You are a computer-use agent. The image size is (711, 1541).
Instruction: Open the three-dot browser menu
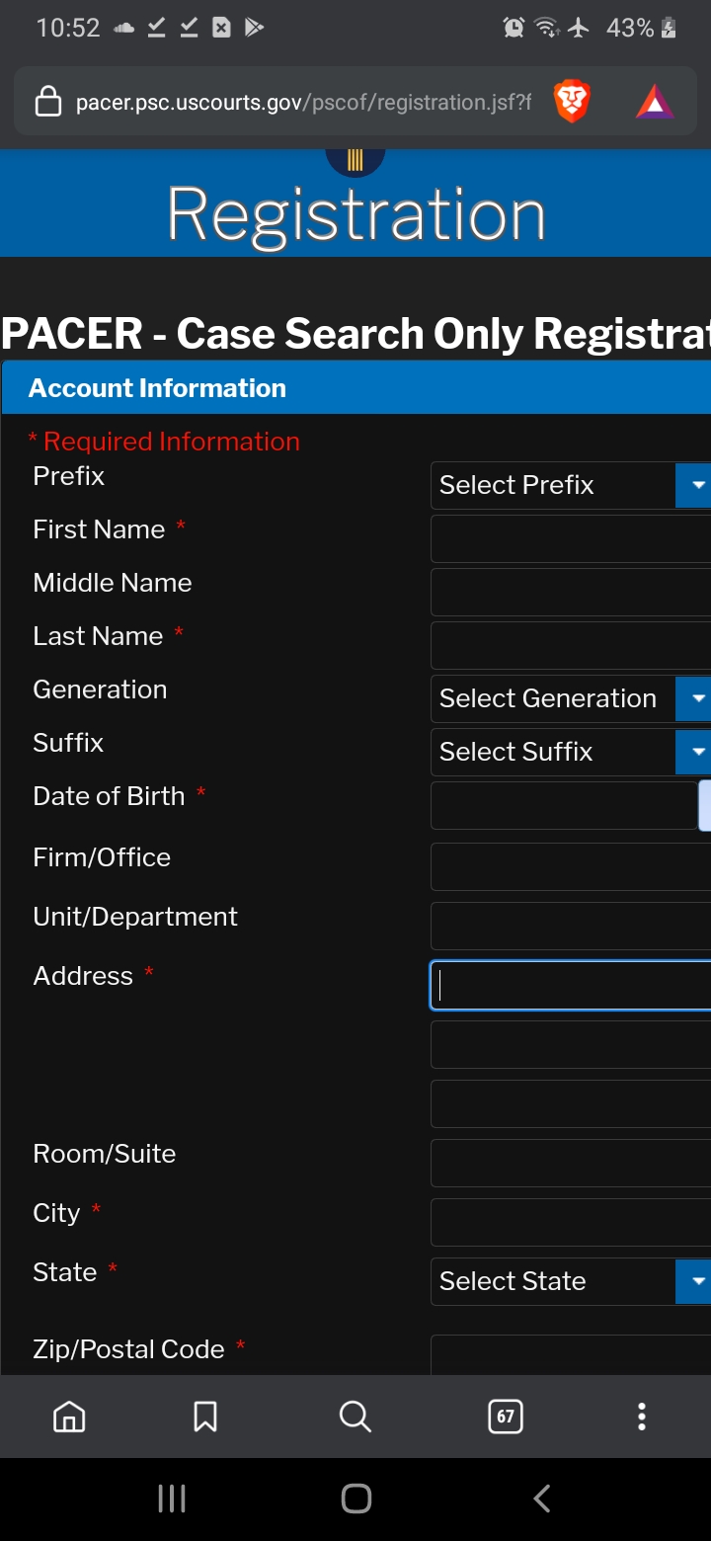642,1417
